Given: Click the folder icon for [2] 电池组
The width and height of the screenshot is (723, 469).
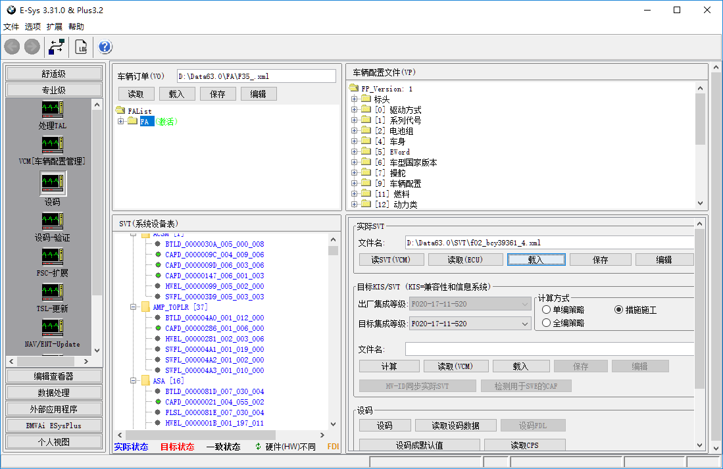Looking at the screenshot, I should (366, 130).
